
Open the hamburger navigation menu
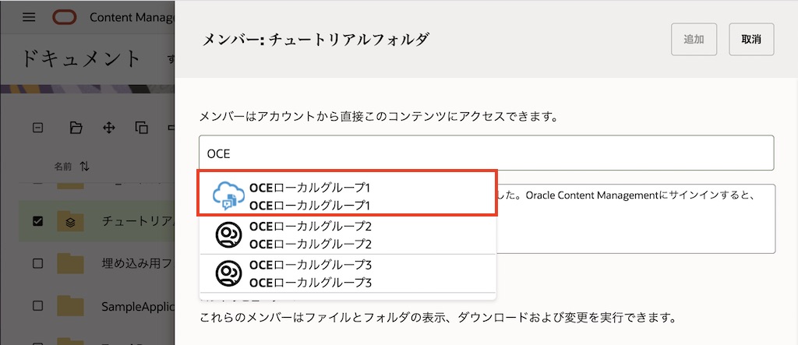tap(29, 17)
